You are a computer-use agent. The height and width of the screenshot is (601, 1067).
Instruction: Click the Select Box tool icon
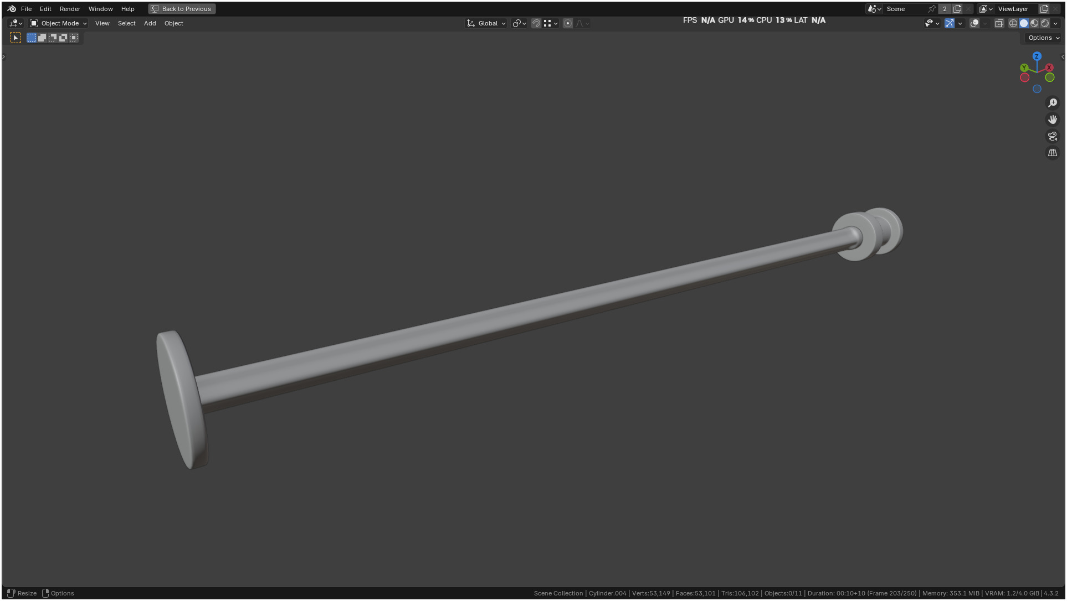16,38
